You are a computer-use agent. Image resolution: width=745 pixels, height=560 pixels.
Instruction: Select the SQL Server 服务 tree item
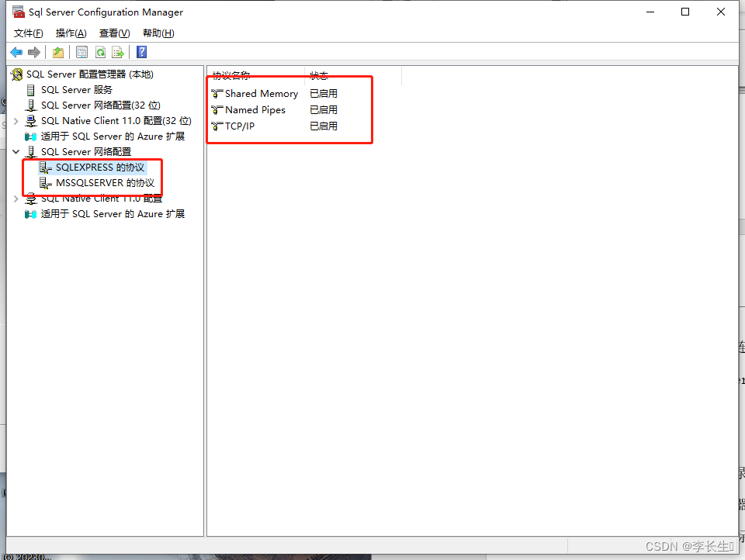(x=77, y=90)
